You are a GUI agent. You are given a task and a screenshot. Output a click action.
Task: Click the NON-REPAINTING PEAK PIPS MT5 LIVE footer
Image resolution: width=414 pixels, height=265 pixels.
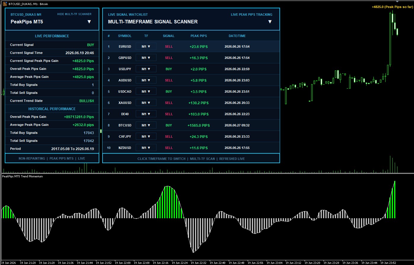[x=52, y=158]
